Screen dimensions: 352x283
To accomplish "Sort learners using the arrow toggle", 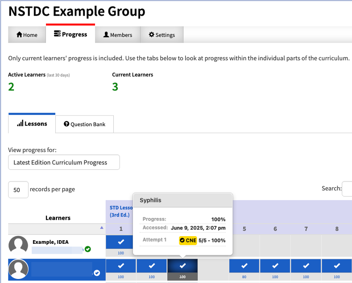I will coord(102,228).
